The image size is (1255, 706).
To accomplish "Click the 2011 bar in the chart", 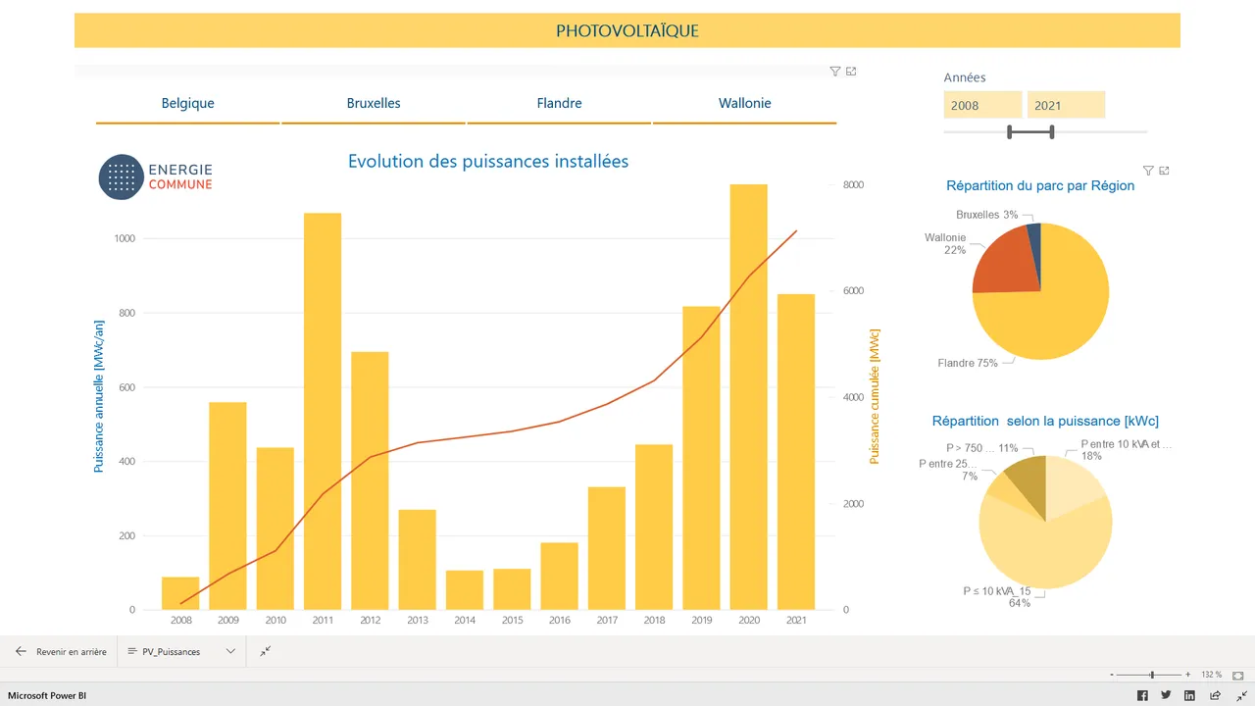I will pos(323,411).
